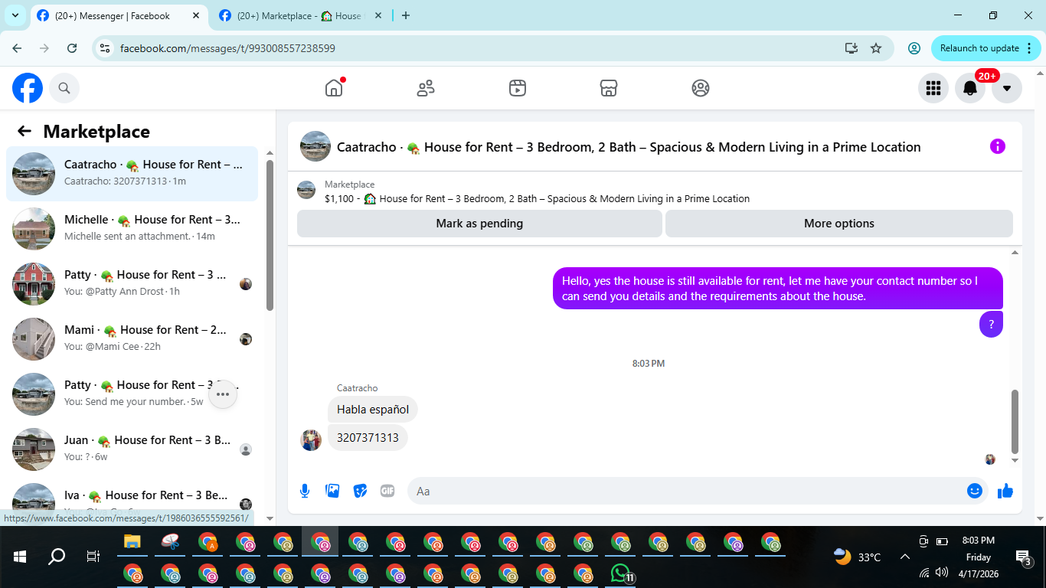This screenshot has height=588, width=1046.
Task: Open the emoji picker smiley
Action: tap(975, 491)
